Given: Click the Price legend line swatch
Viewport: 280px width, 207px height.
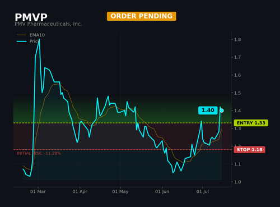Looking at the screenshot, I should pos(22,42).
